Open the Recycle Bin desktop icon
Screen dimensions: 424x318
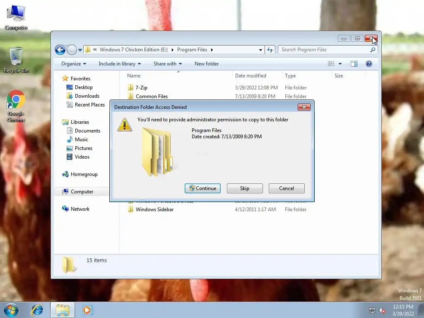[x=16, y=60]
